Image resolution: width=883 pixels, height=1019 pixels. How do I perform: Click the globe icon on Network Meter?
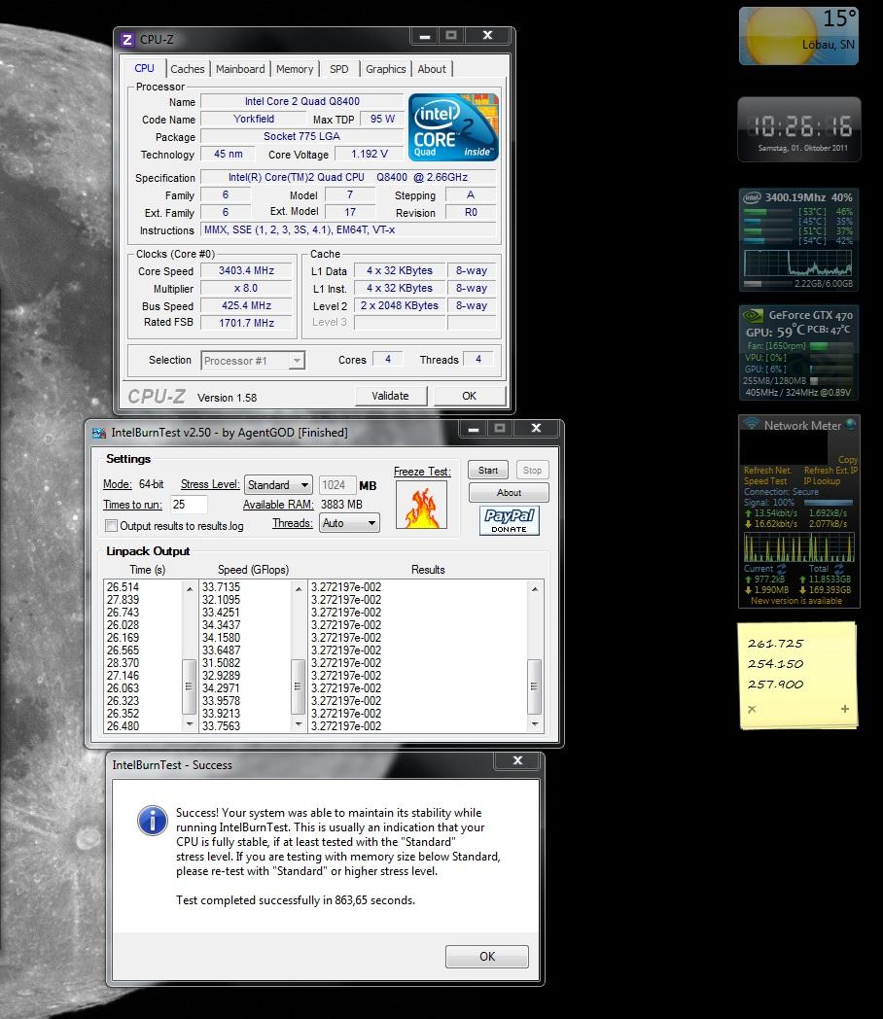click(x=850, y=424)
